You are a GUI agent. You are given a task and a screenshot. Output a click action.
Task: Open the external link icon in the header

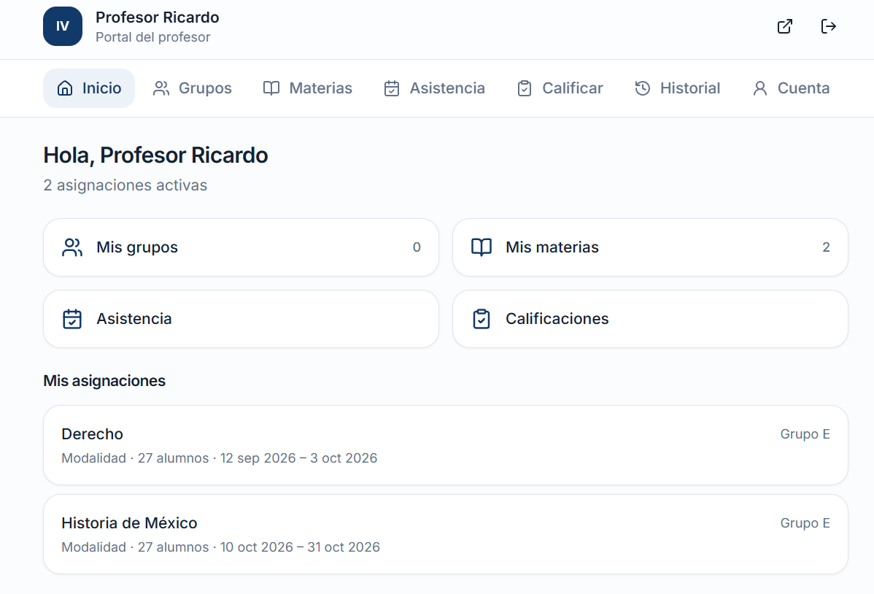click(x=785, y=26)
